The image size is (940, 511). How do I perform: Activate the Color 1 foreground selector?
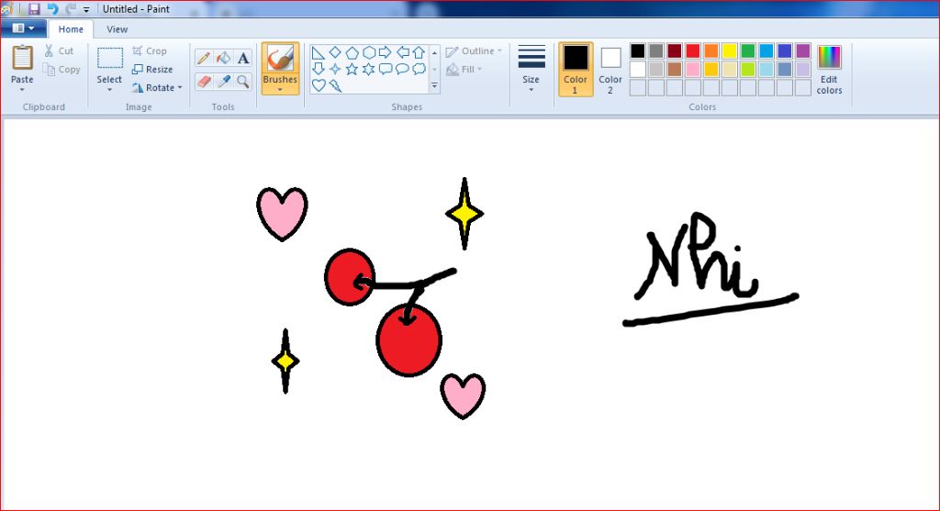[x=576, y=69]
